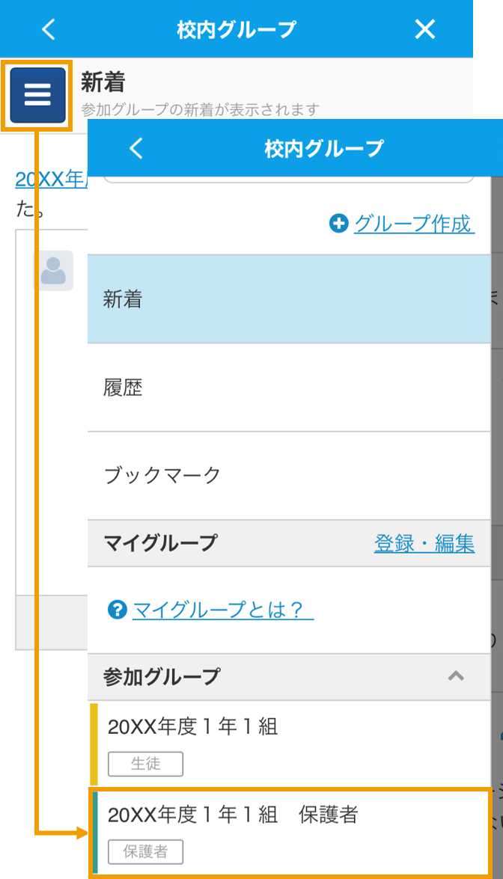The image size is (503, 879).
Task: Click the 登録・編集 link
Action: point(424,543)
